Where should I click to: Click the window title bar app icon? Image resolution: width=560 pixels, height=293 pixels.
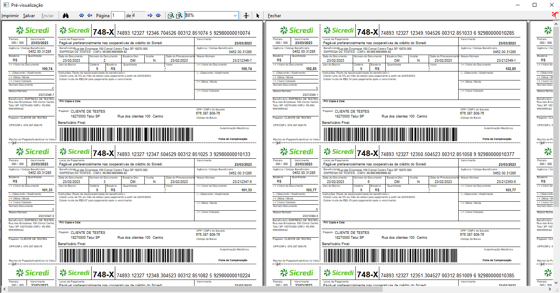point(6,5)
